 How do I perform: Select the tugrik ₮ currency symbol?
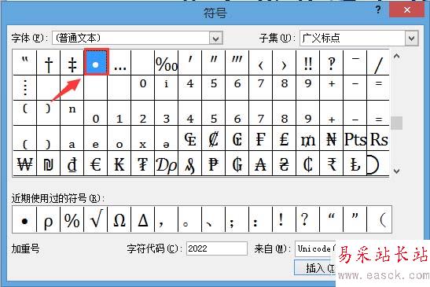[x=143, y=164]
